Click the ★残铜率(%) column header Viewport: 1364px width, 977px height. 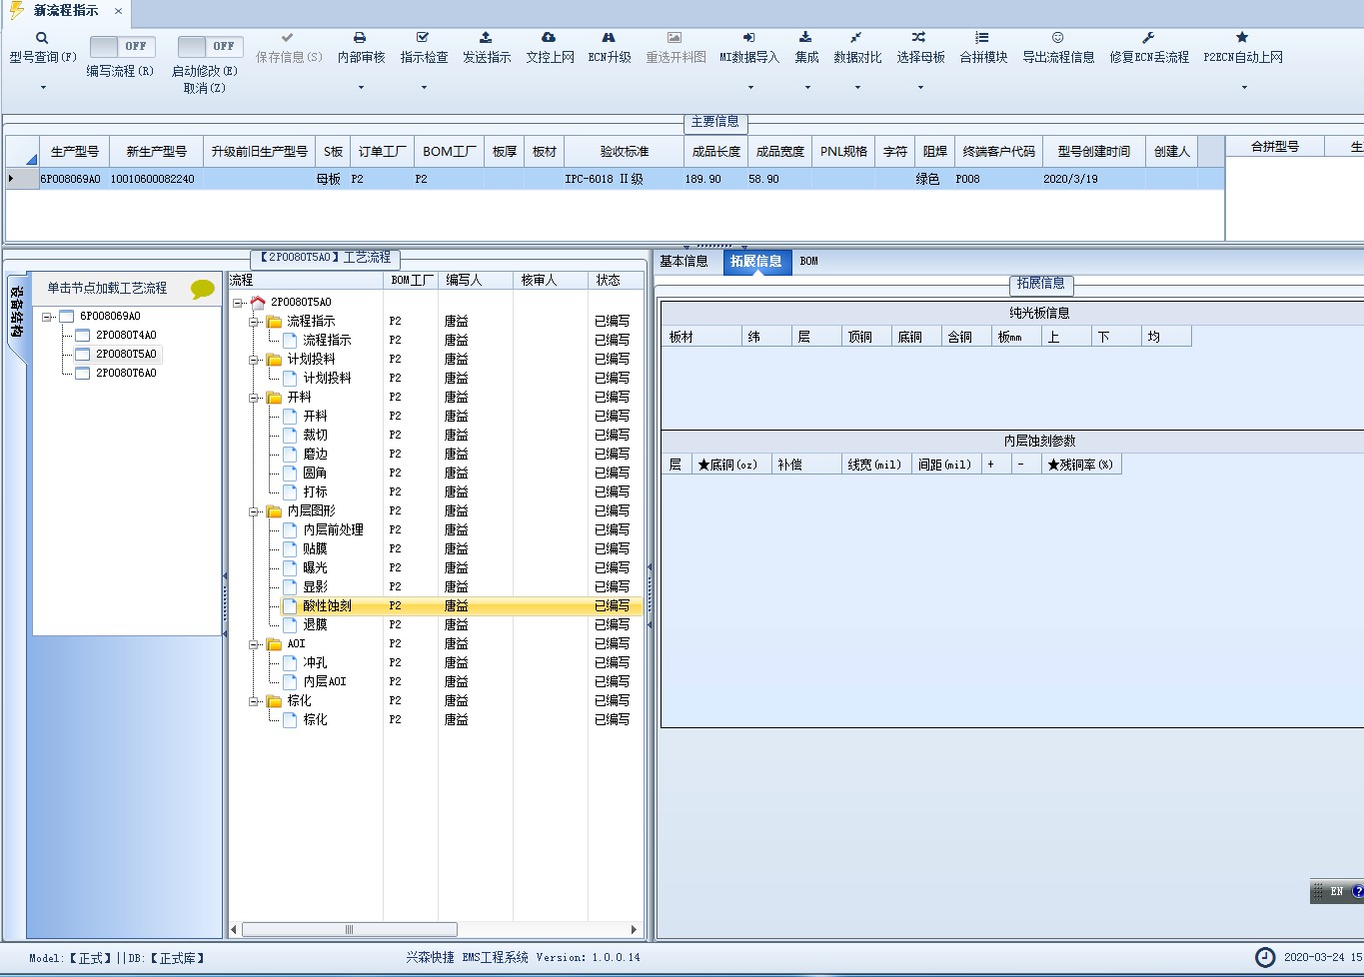1080,465
